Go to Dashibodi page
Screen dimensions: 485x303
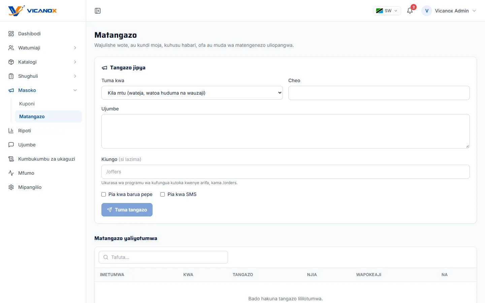[x=43, y=34]
